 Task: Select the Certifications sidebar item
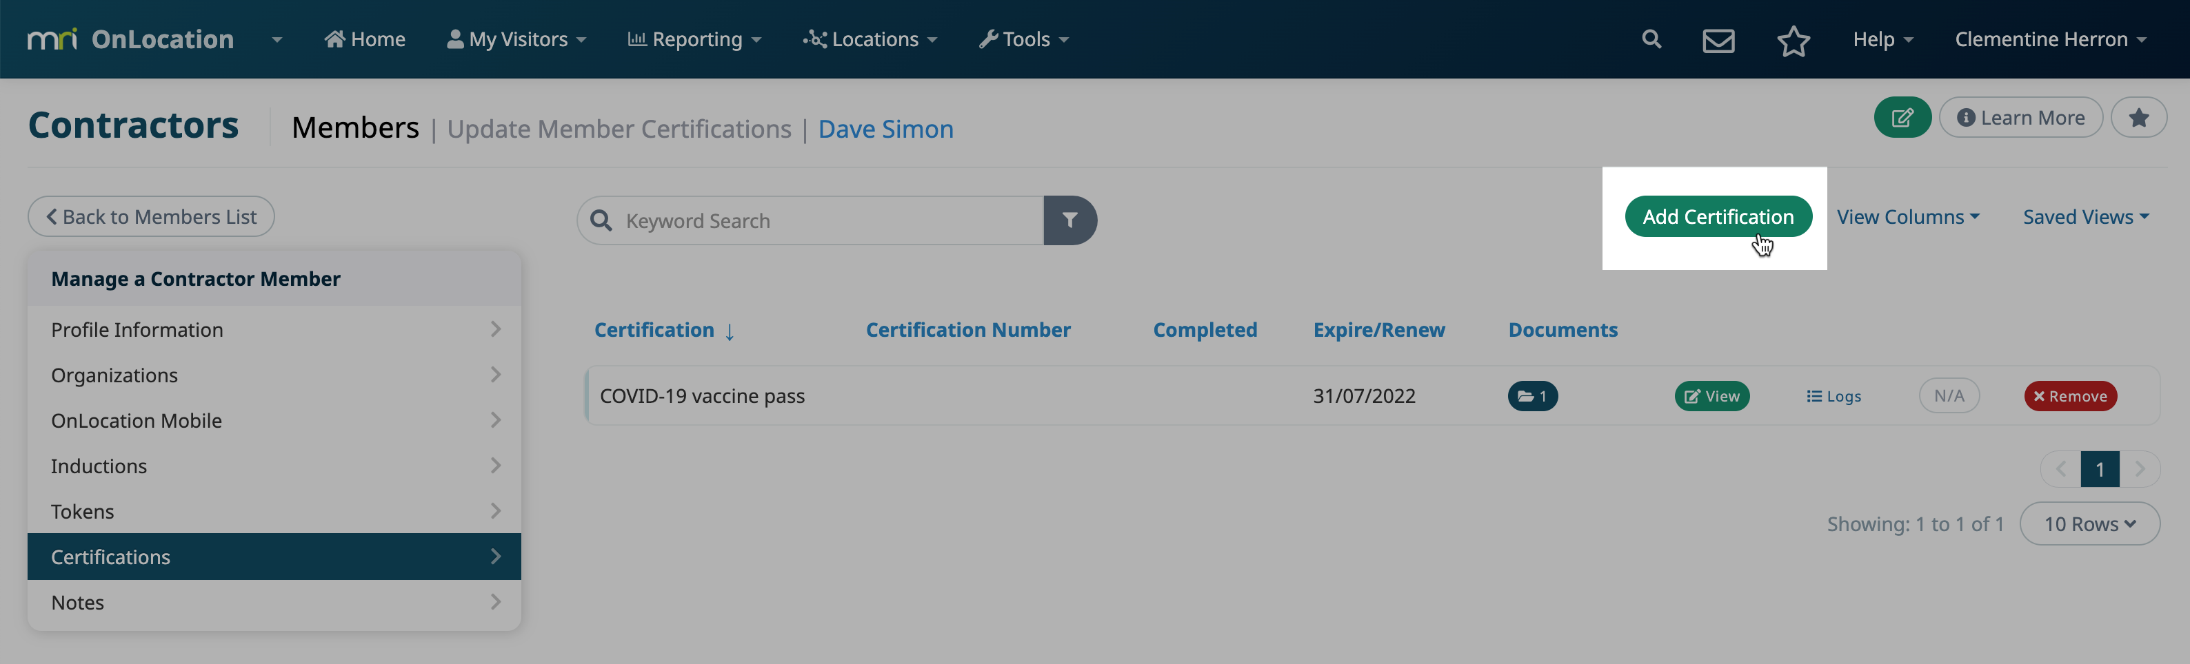[274, 556]
